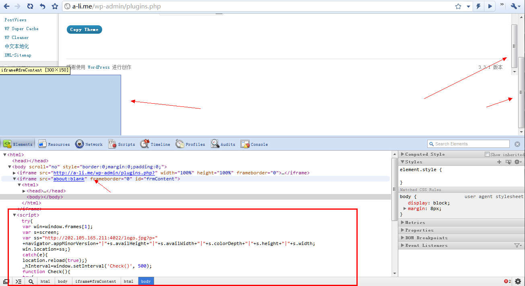Clear the search with the round X icon
525x286 pixels.
click(517, 144)
